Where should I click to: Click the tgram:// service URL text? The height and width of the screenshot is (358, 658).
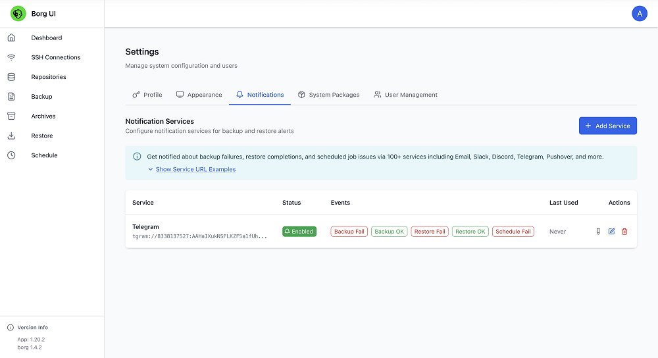pyautogui.click(x=200, y=236)
